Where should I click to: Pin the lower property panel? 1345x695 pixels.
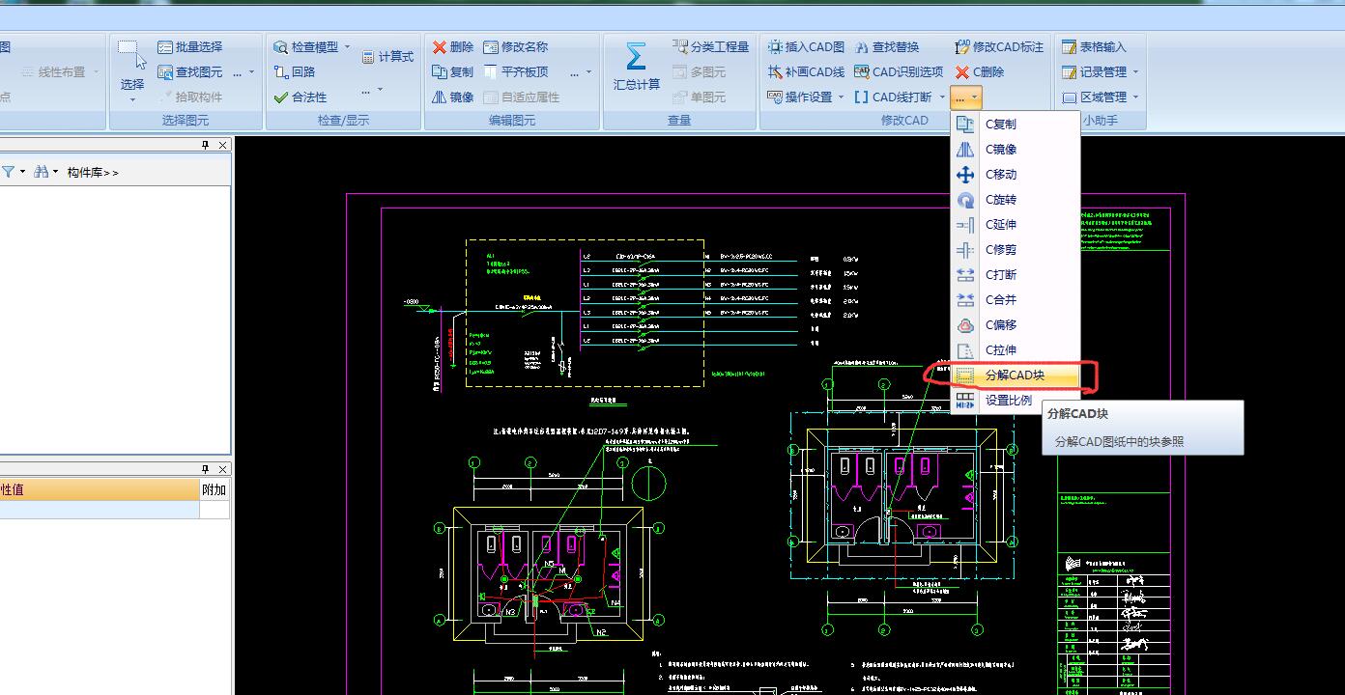205,469
